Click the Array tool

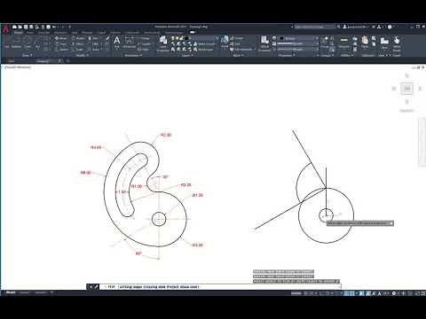coord(94,50)
